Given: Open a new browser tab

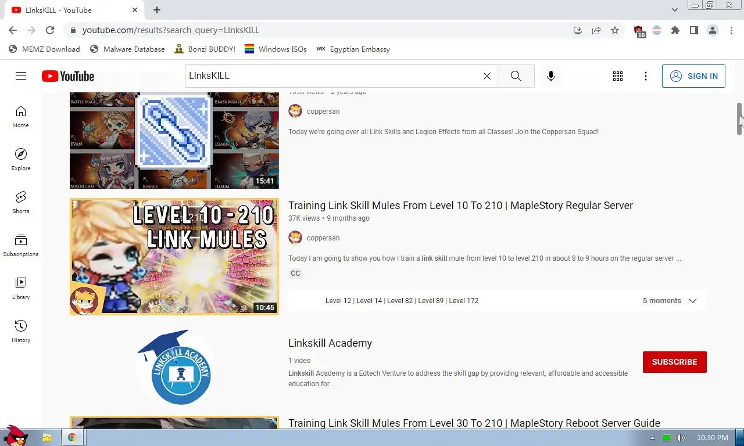Looking at the screenshot, I should (157, 10).
